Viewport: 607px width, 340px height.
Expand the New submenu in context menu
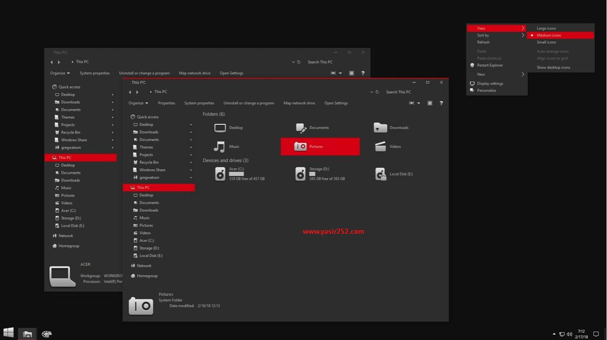481,73
